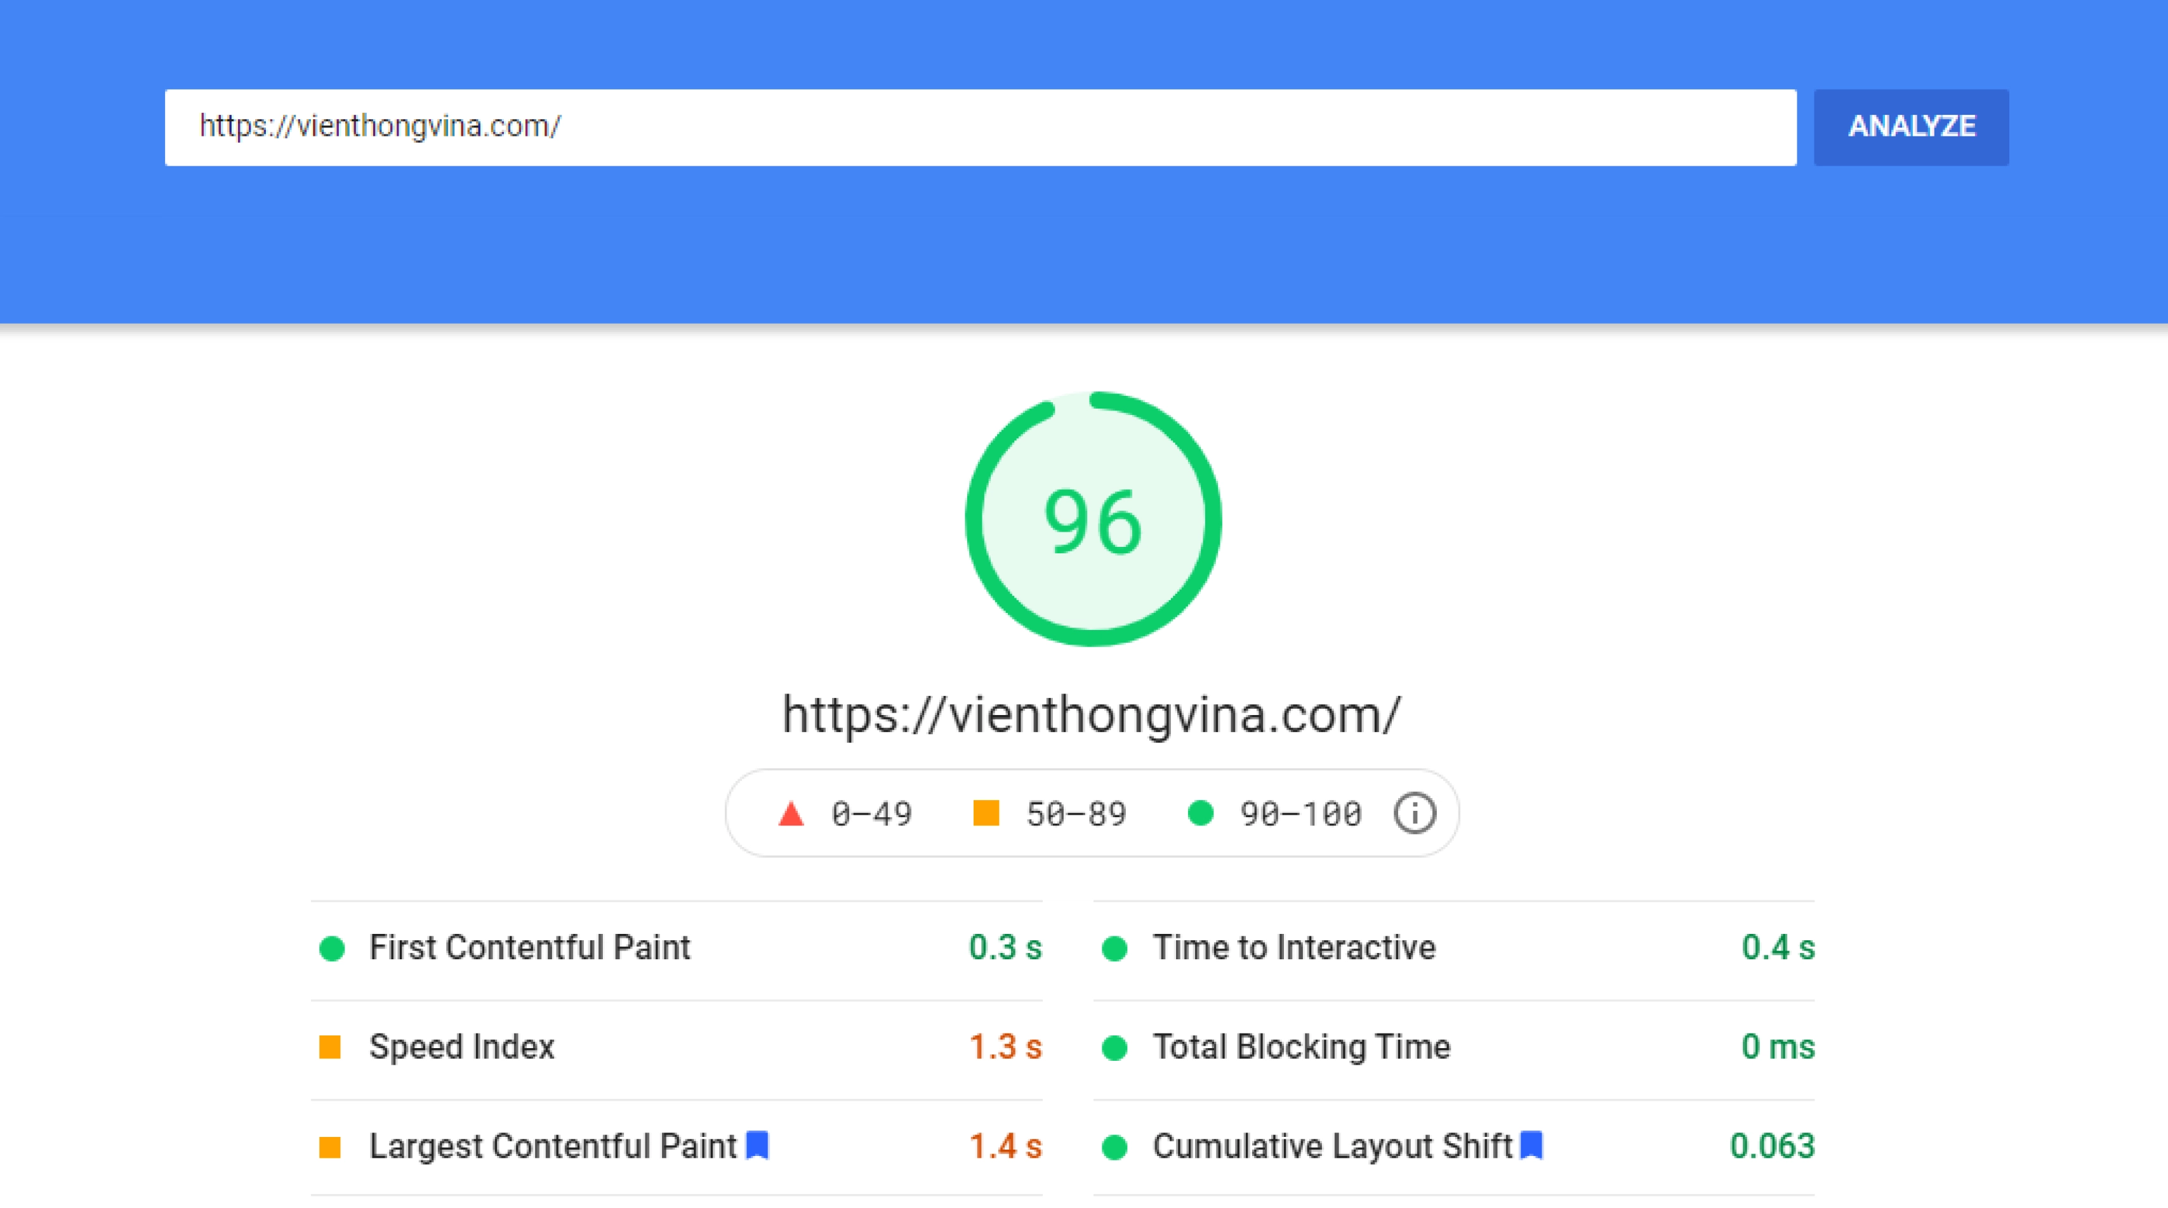Click the green dot for Time to Interactive

coord(1115,949)
